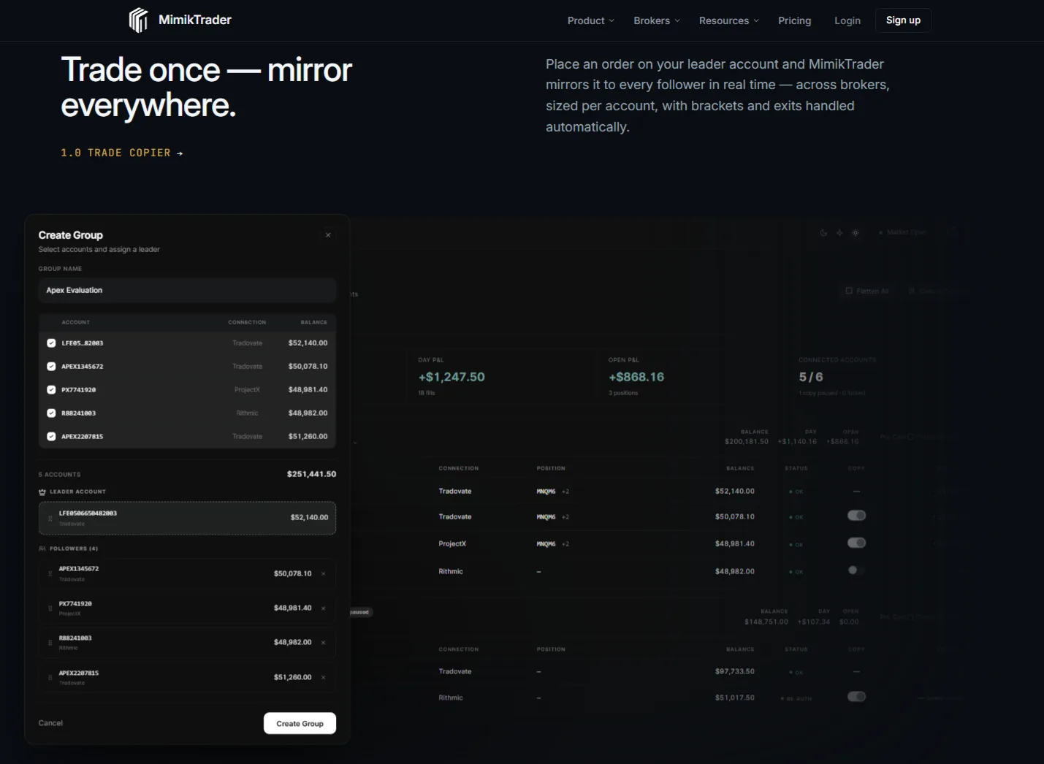Open the Brokers navigation menu

(657, 20)
